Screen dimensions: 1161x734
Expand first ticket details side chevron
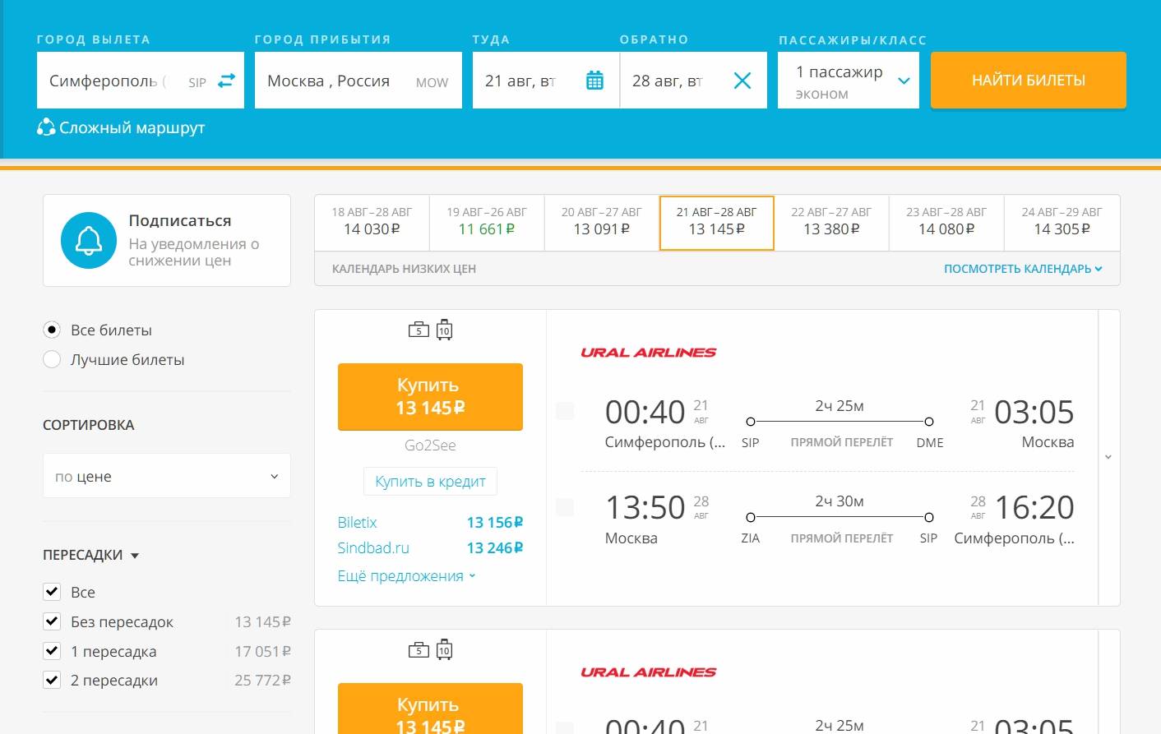(1108, 457)
